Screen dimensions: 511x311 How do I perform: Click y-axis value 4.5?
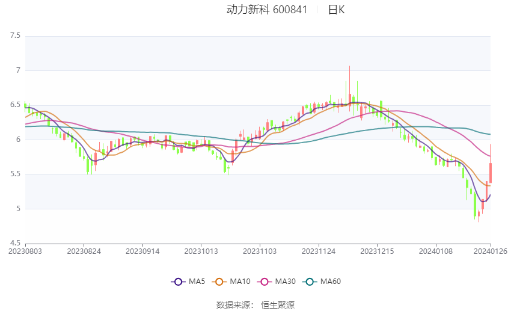pyautogui.click(x=15, y=243)
